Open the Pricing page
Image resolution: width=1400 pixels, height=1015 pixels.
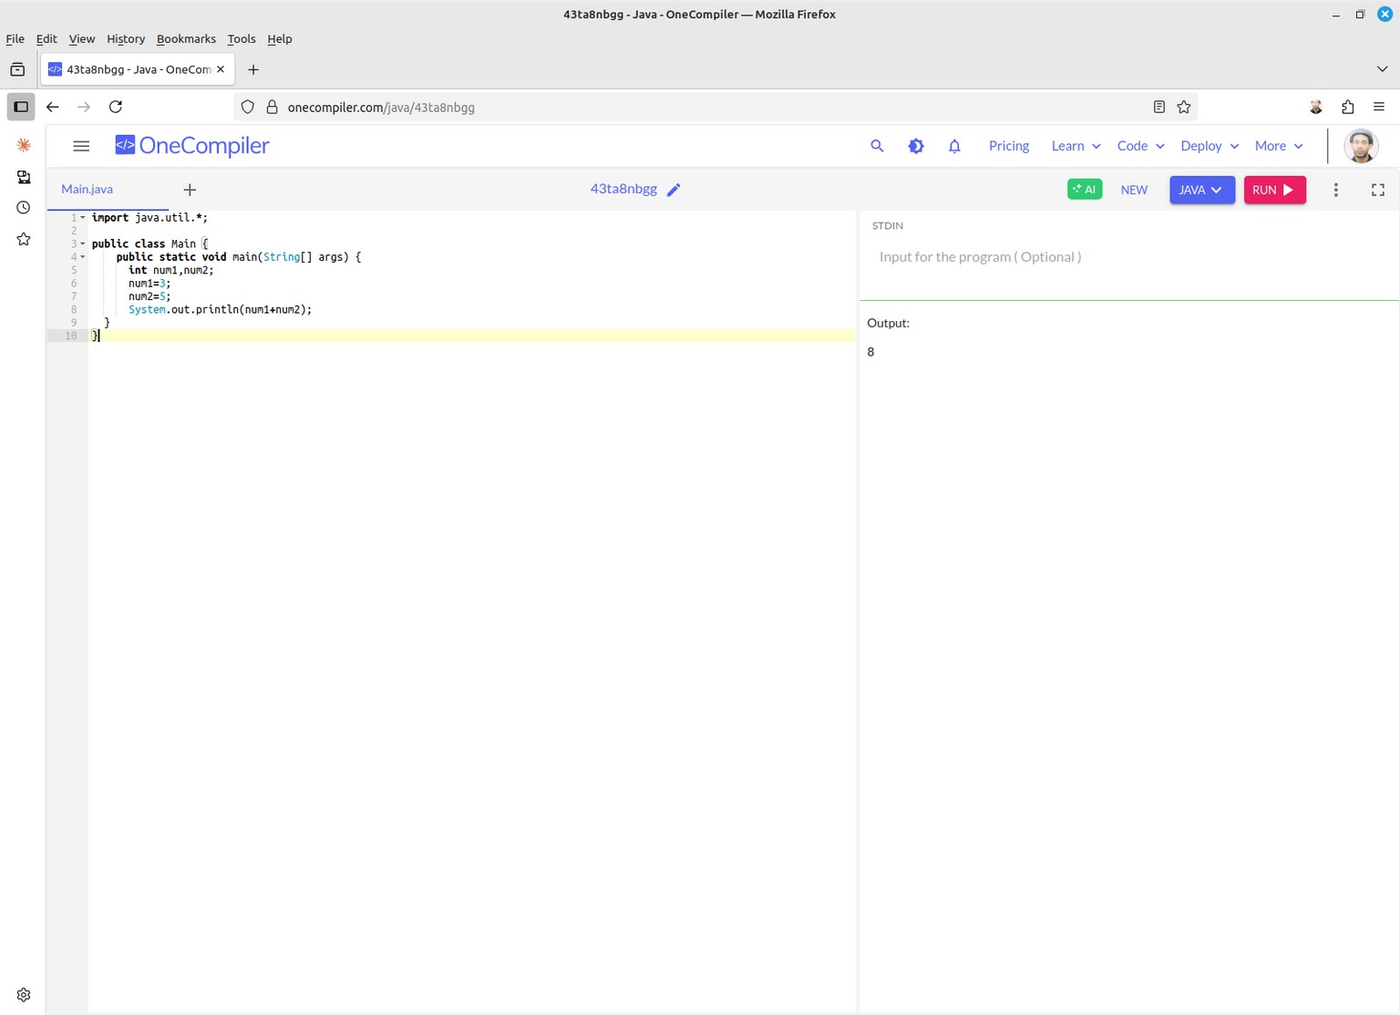1009,146
